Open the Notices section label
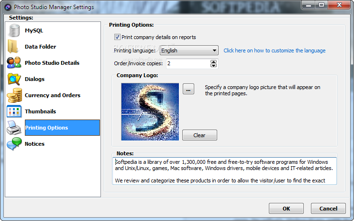Screen dimensions: 354x221 click(34, 144)
